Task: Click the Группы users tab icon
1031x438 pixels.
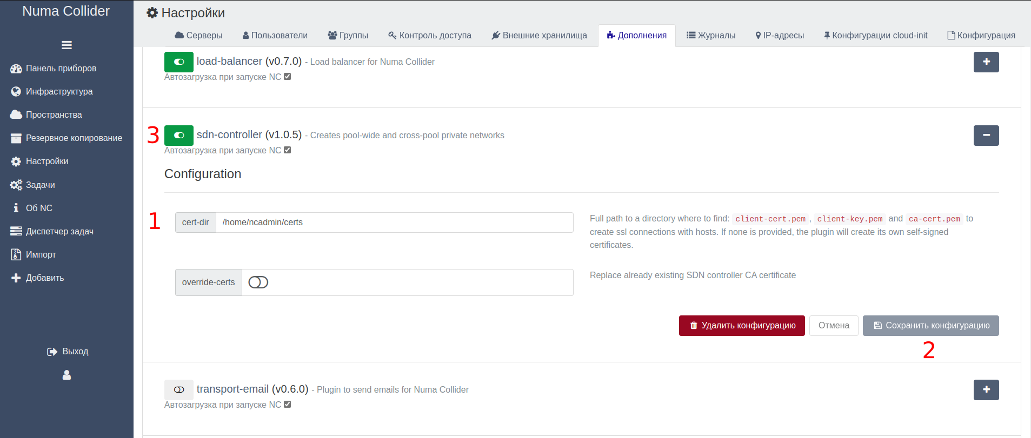Action: [x=332, y=35]
